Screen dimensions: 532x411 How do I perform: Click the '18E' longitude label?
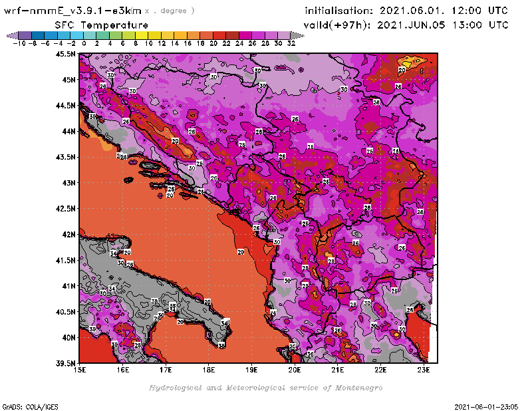click(x=209, y=370)
